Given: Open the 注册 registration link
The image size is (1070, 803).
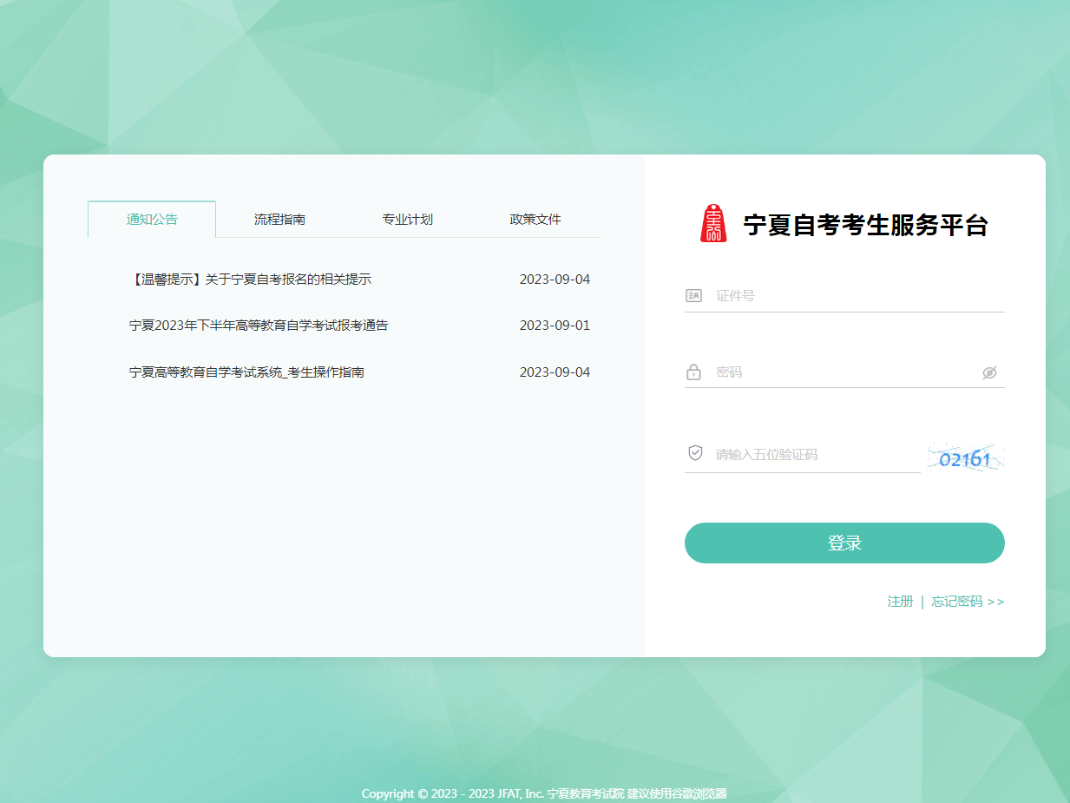Looking at the screenshot, I should point(900,601).
